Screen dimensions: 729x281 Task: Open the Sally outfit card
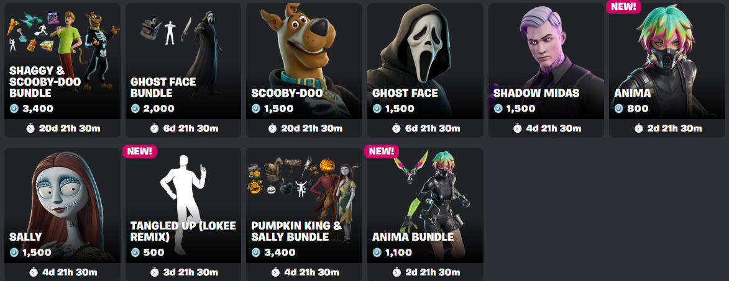[x=62, y=214]
